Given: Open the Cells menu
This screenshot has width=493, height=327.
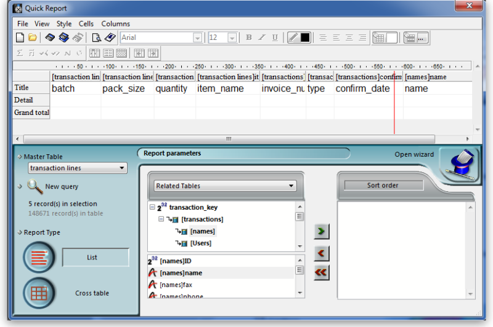Looking at the screenshot, I should point(86,23).
